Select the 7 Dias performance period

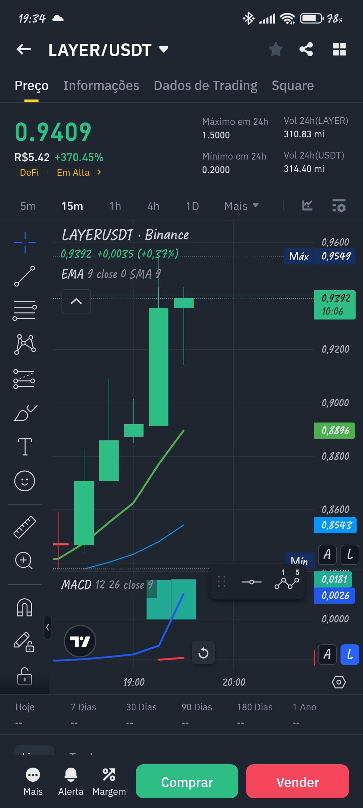point(83,714)
